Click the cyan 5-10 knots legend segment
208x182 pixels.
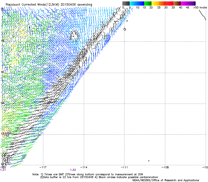pyautogui.click(x=133, y=3)
